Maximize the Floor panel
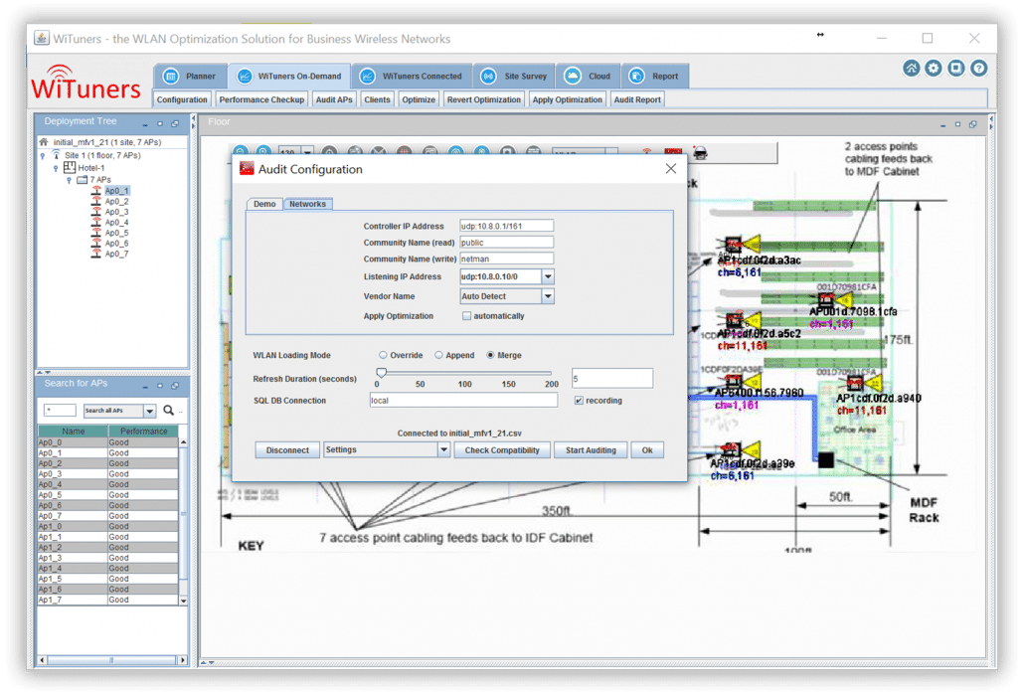The height and width of the screenshot is (694, 1024). (957, 124)
